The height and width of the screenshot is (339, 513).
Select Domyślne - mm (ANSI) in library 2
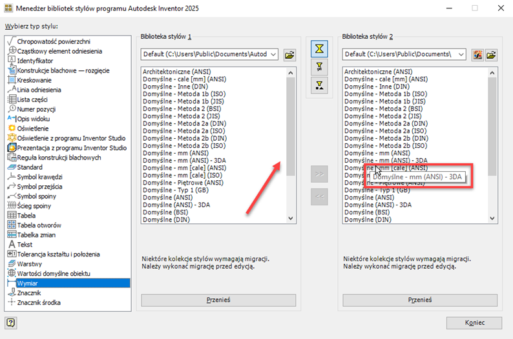377,153
